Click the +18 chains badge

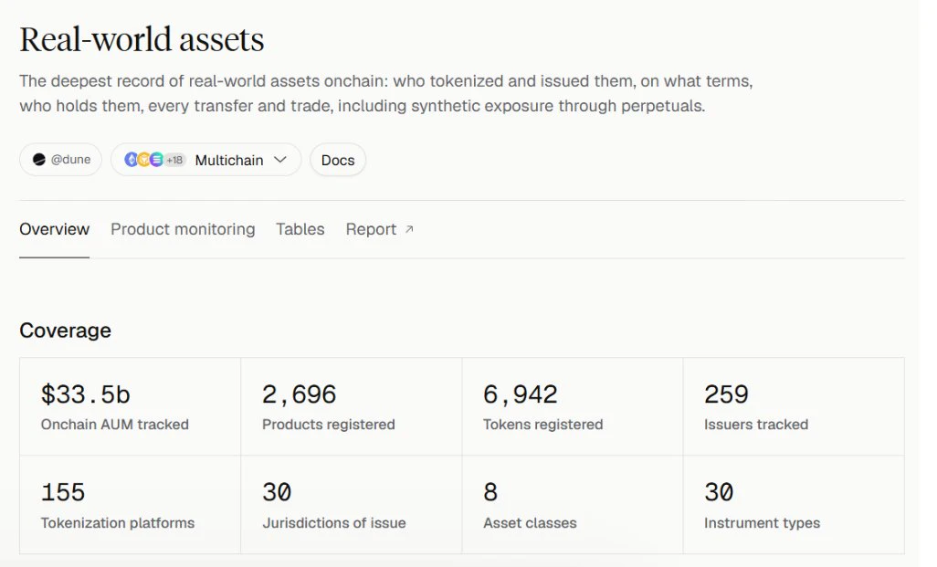click(174, 160)
